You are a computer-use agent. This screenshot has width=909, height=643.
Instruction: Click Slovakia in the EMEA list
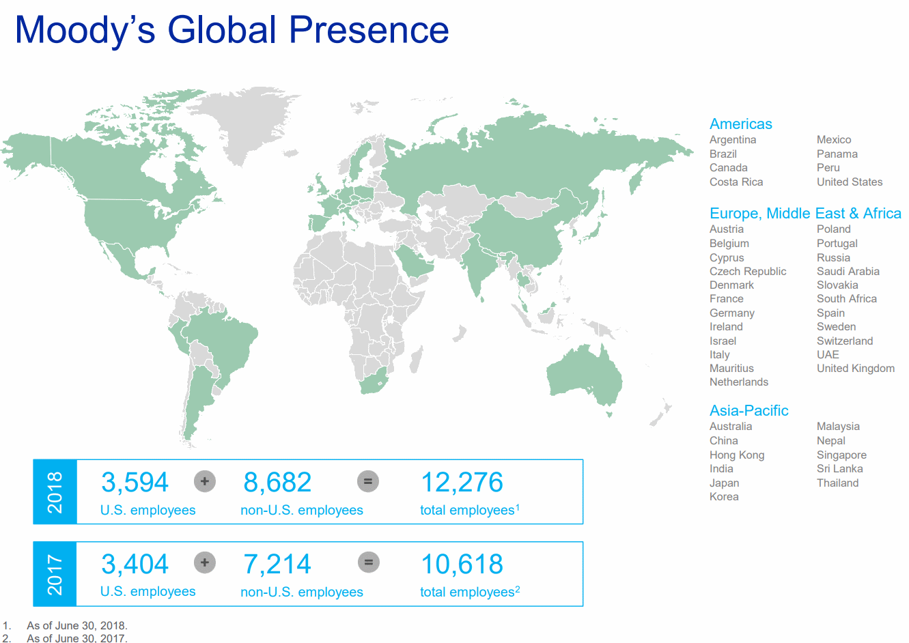click(837, 285)
